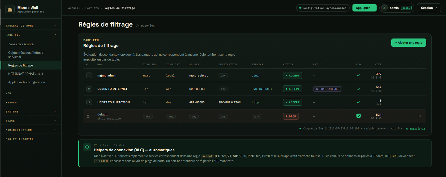Toggle the log checkbox on default rule
This screenshot has height=177, width=446.
pos(358,116)
